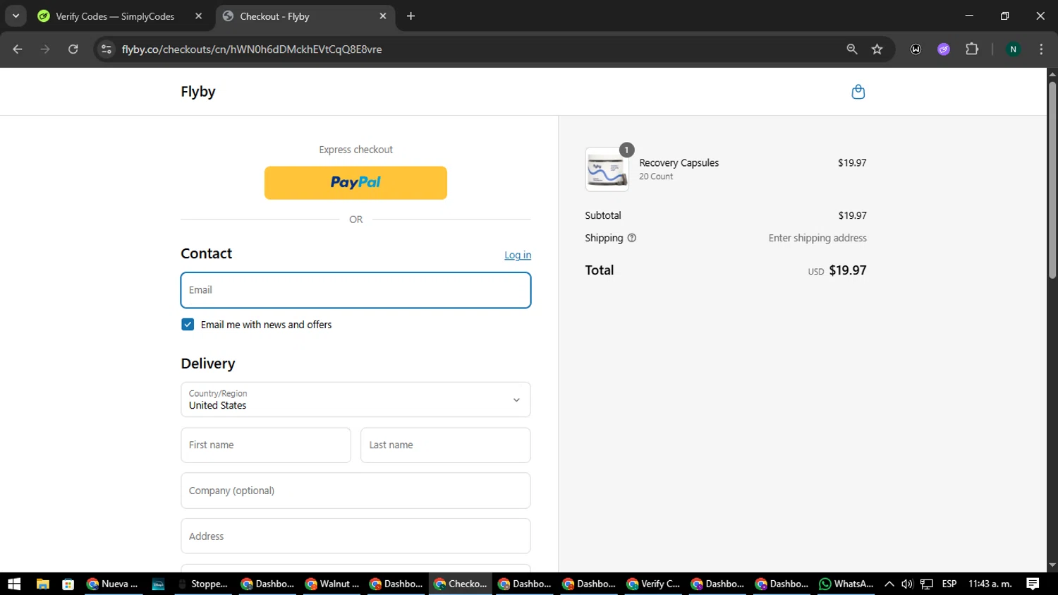Uncheck Email me with news and offers
The width and height of the screenshot is (1058, 595).
[x=188, y=325]
